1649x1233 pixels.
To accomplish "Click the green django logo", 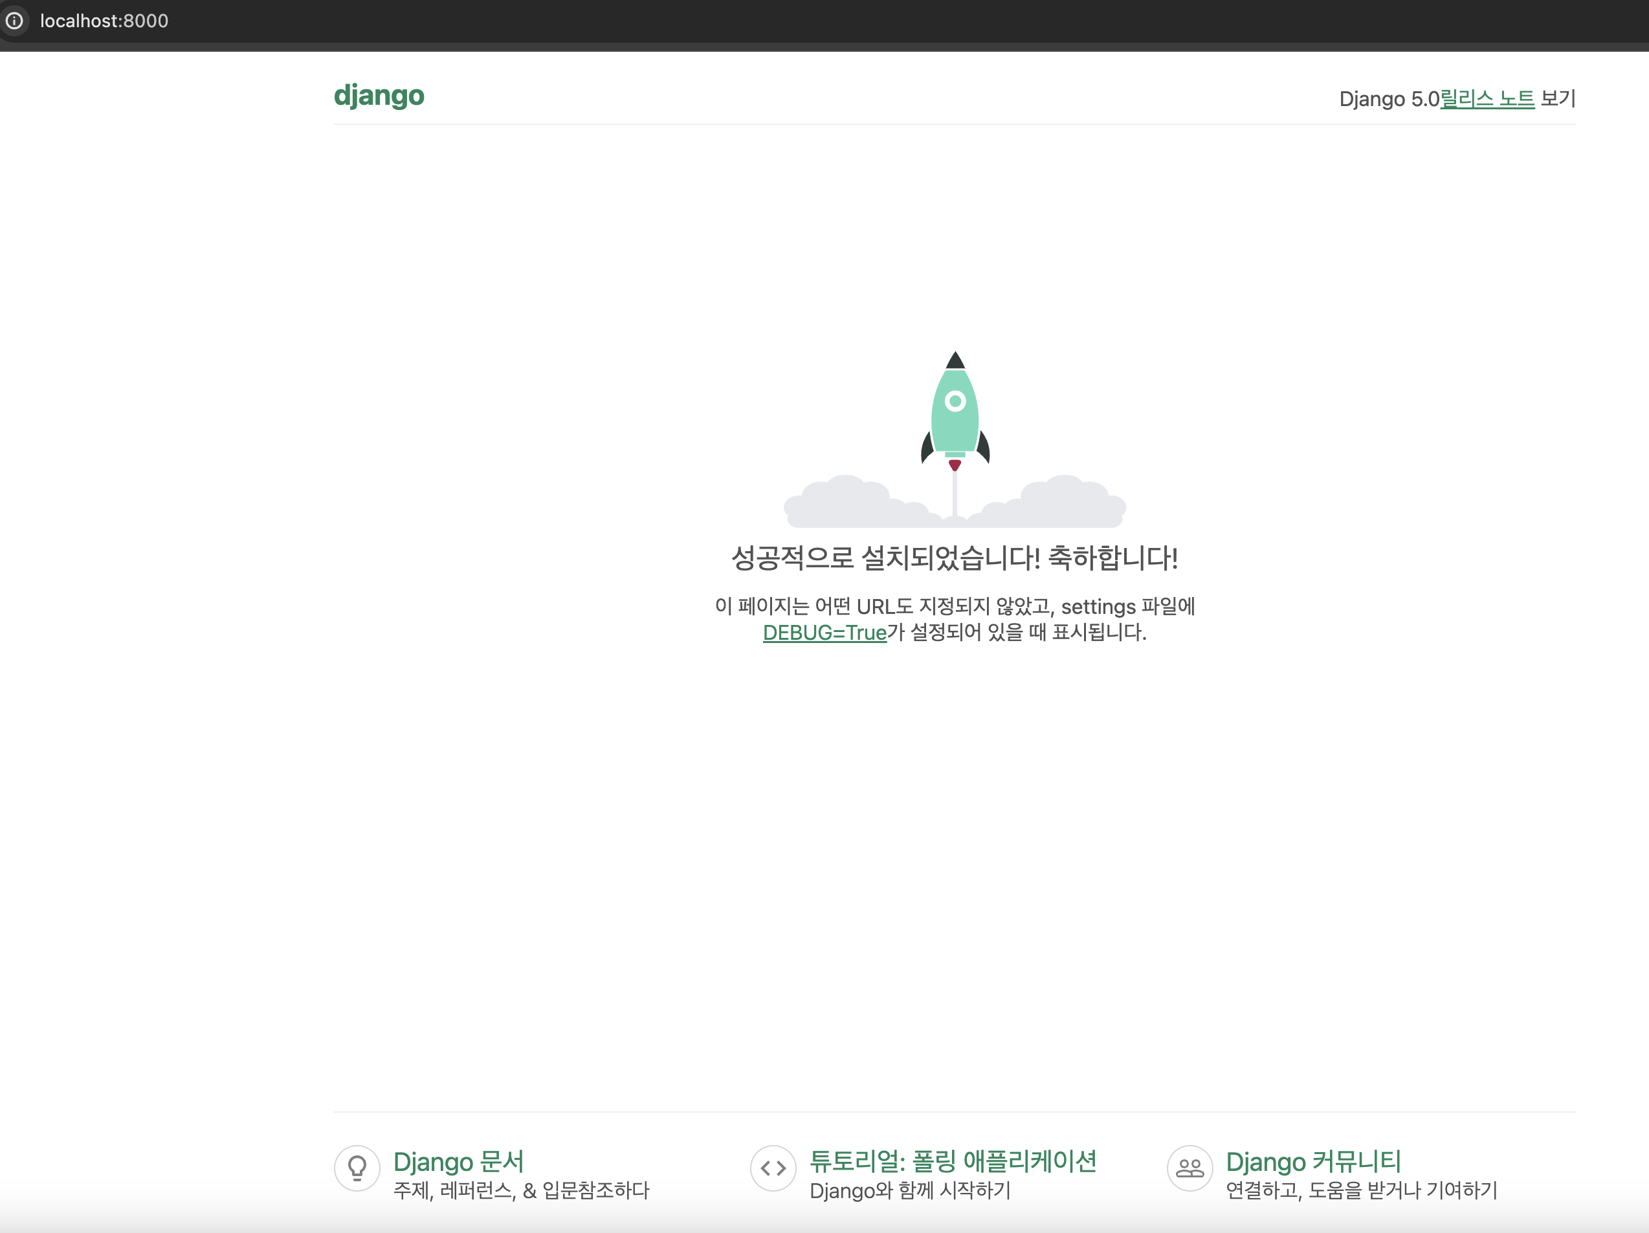I will pos(379,96).
